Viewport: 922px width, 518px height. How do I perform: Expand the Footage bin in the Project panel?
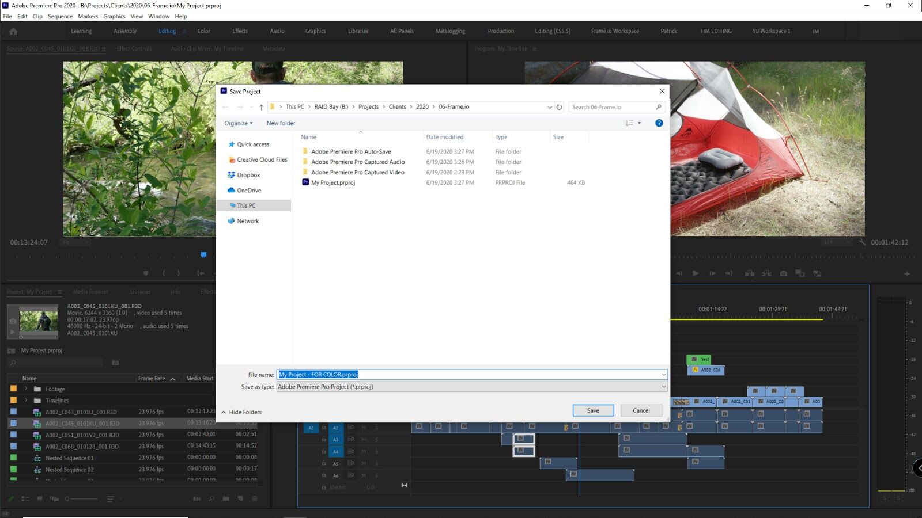coord(26,389)
